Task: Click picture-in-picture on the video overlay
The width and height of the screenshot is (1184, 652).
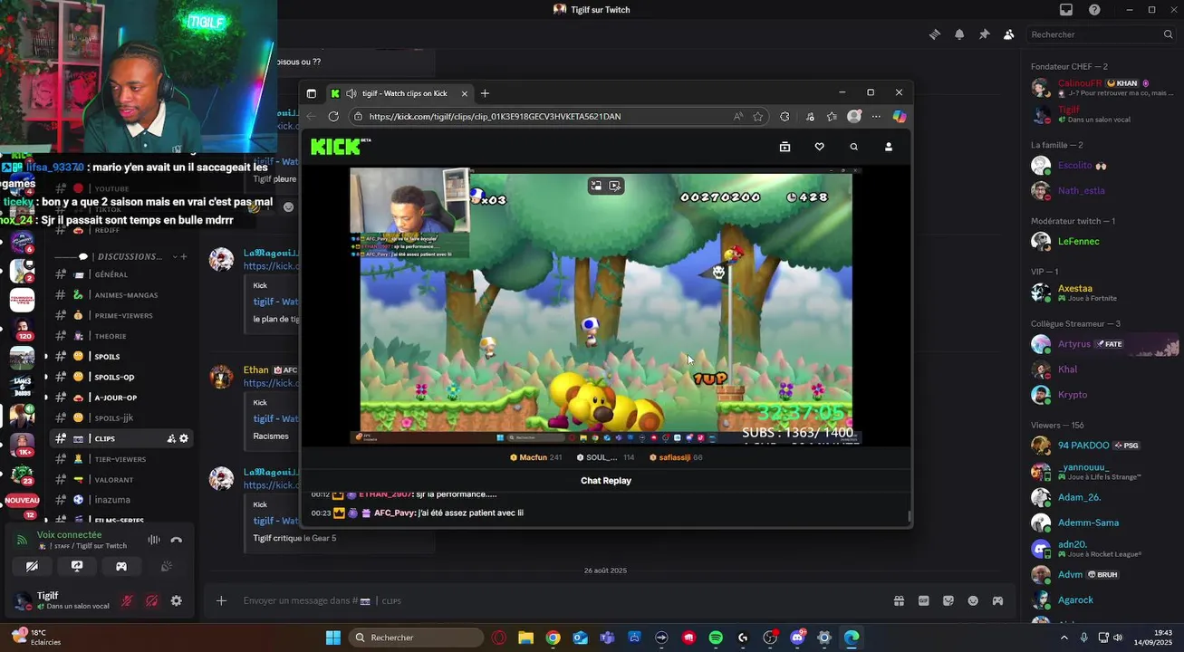Action: pyautogui.click(x=596, y=186)
